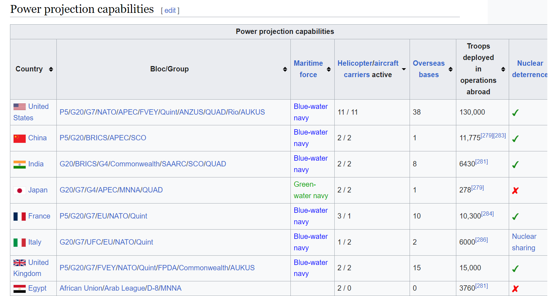Open Nuclear sharing link for Italy
Screen dimensions: 548x296
click(524, 242)
